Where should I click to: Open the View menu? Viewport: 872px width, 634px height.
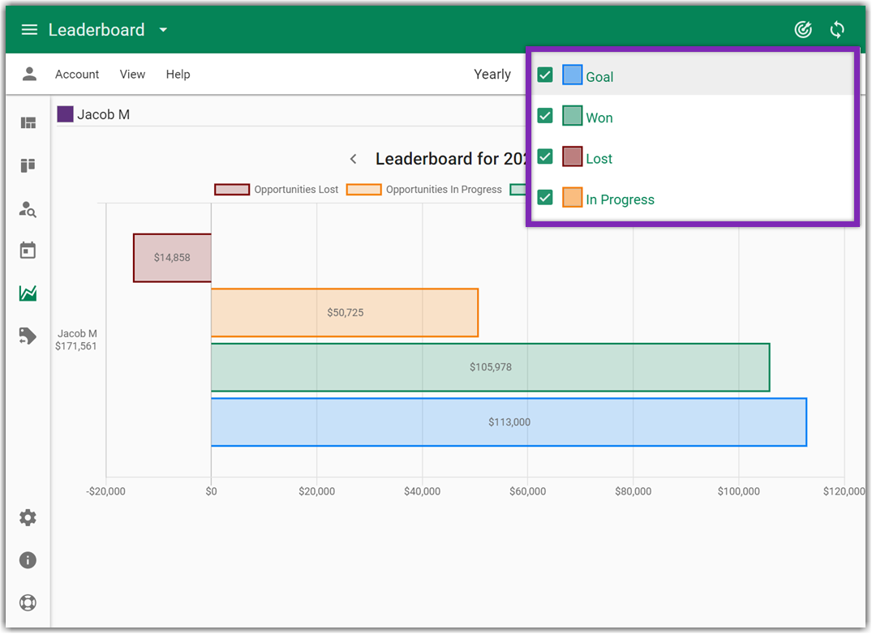pyautogui.click(x=132, y=75)
